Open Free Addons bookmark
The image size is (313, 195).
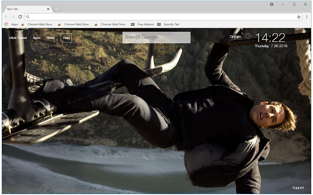coord(142,24)
